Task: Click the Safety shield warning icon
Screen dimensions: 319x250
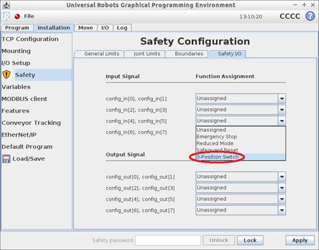Action: (6, 75)
